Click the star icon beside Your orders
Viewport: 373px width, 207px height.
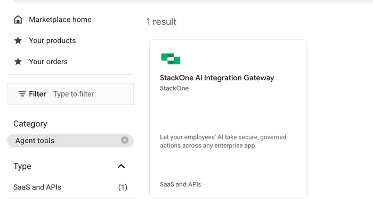18,62
